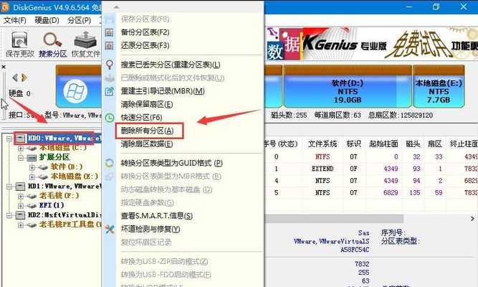Collapse the HD0 VMware disk tree node

coord(9,139)
